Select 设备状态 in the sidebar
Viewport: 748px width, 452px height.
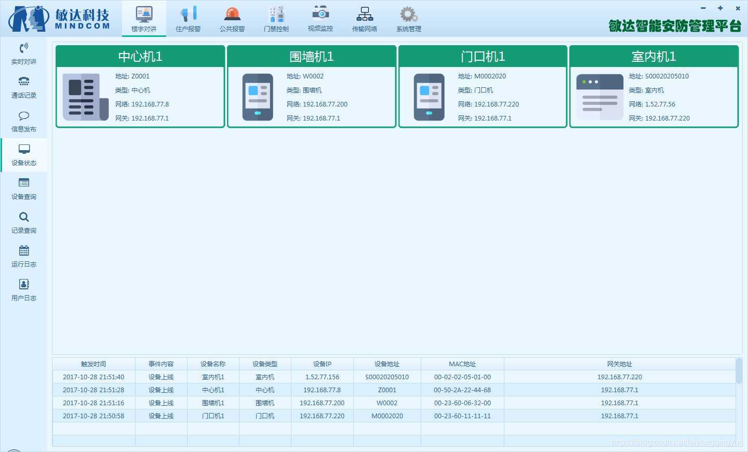coord(24,155)
